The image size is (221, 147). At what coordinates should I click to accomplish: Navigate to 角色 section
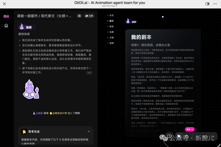(x=111, y=26)
